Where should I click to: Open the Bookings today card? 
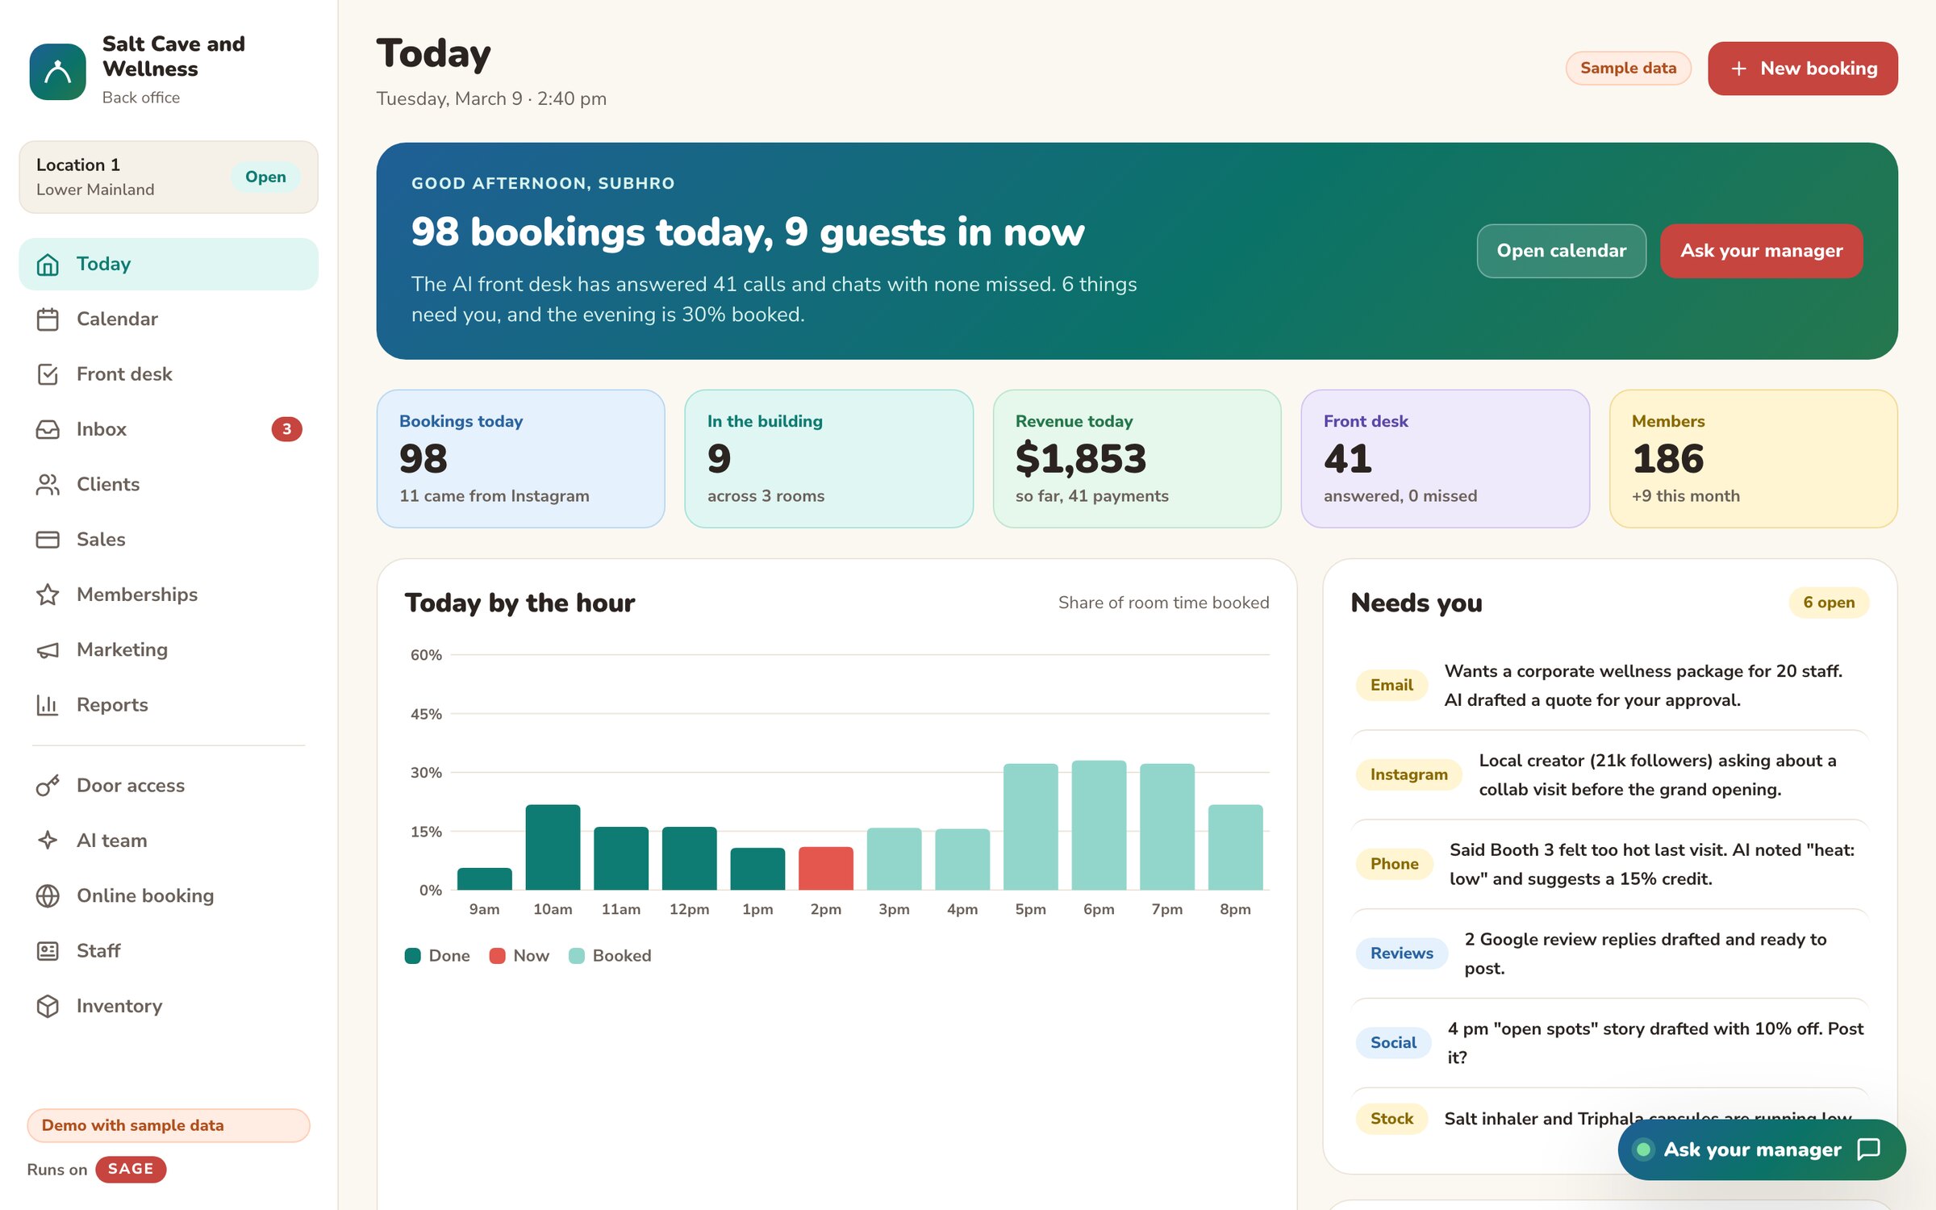[x=520, y=458]
